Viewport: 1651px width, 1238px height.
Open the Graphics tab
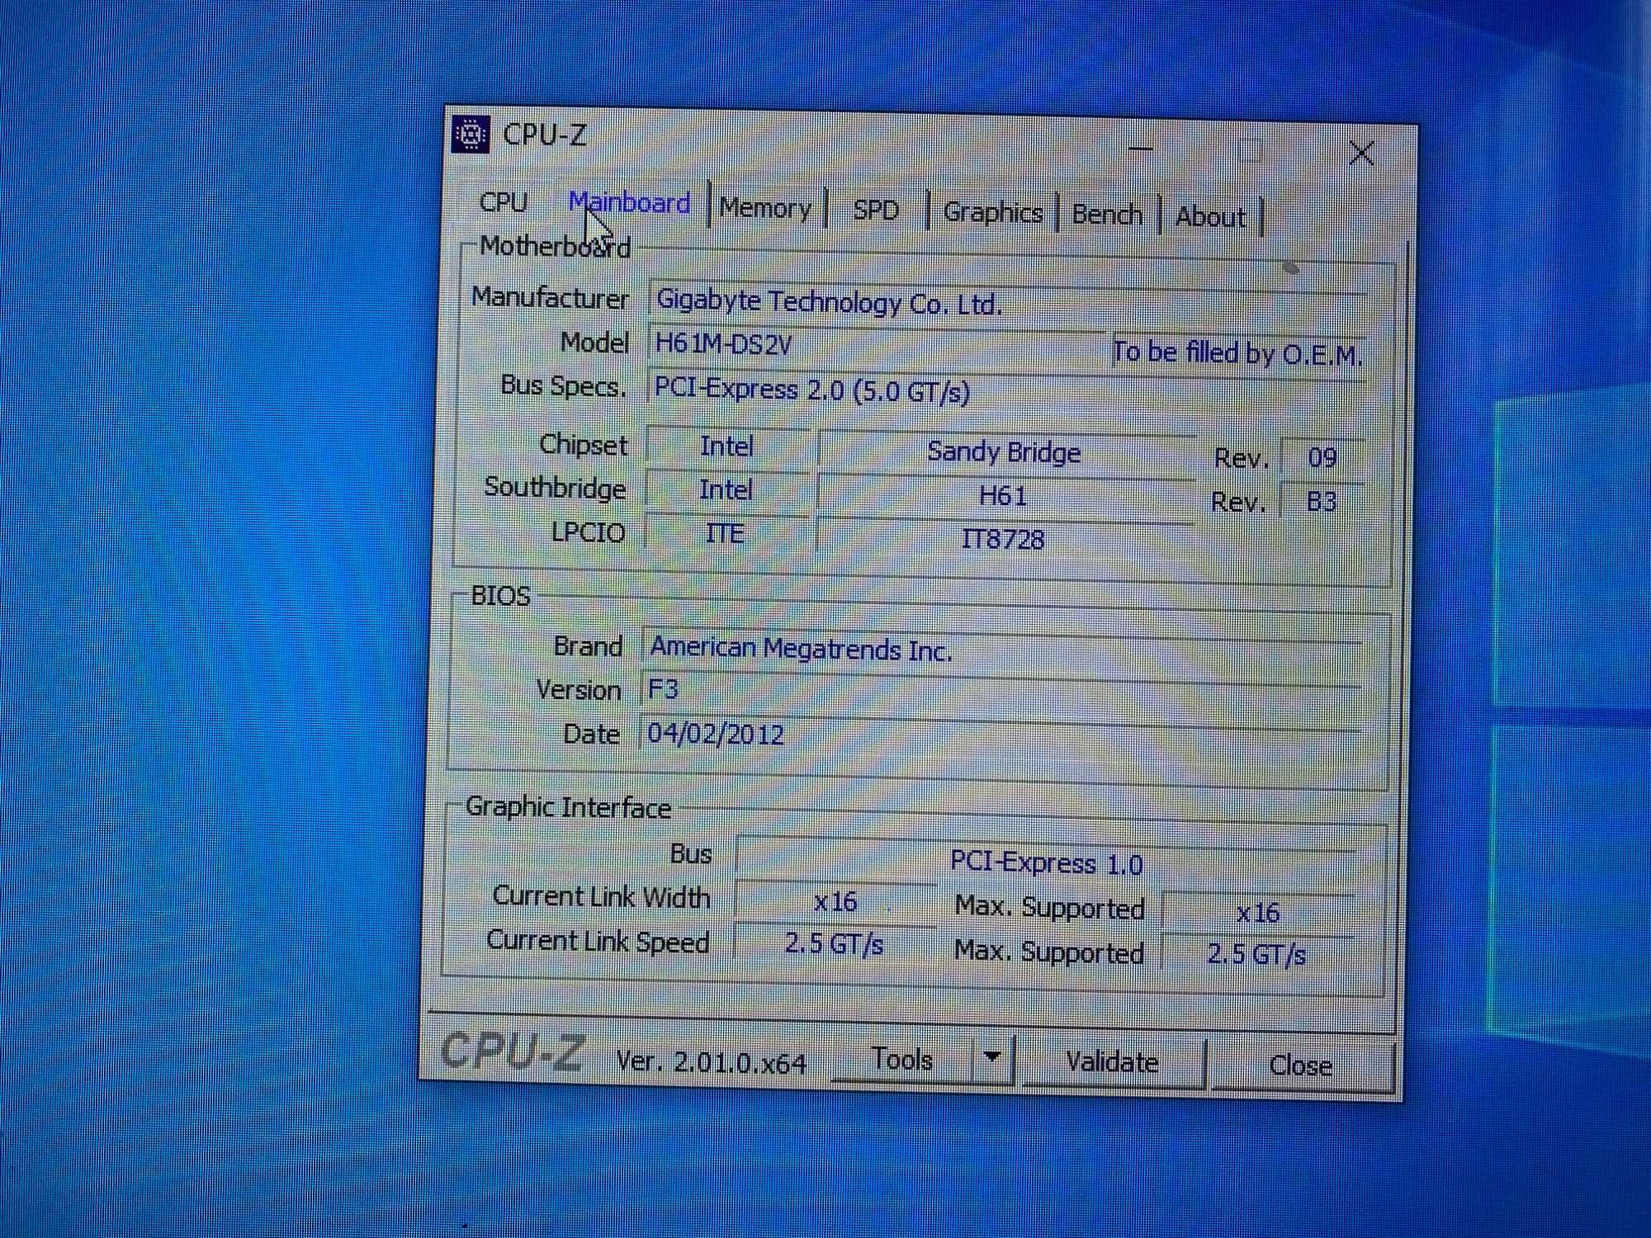tap(992, 213)
